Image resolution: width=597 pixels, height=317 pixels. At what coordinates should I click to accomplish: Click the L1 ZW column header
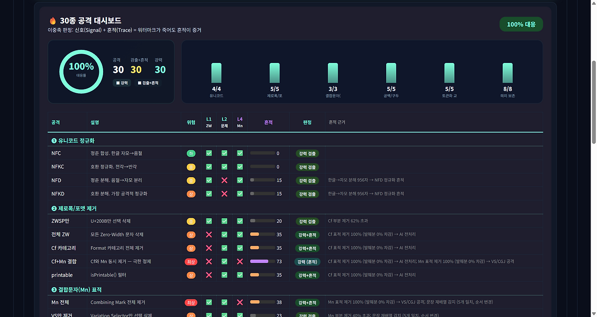[x=209, y=122]
